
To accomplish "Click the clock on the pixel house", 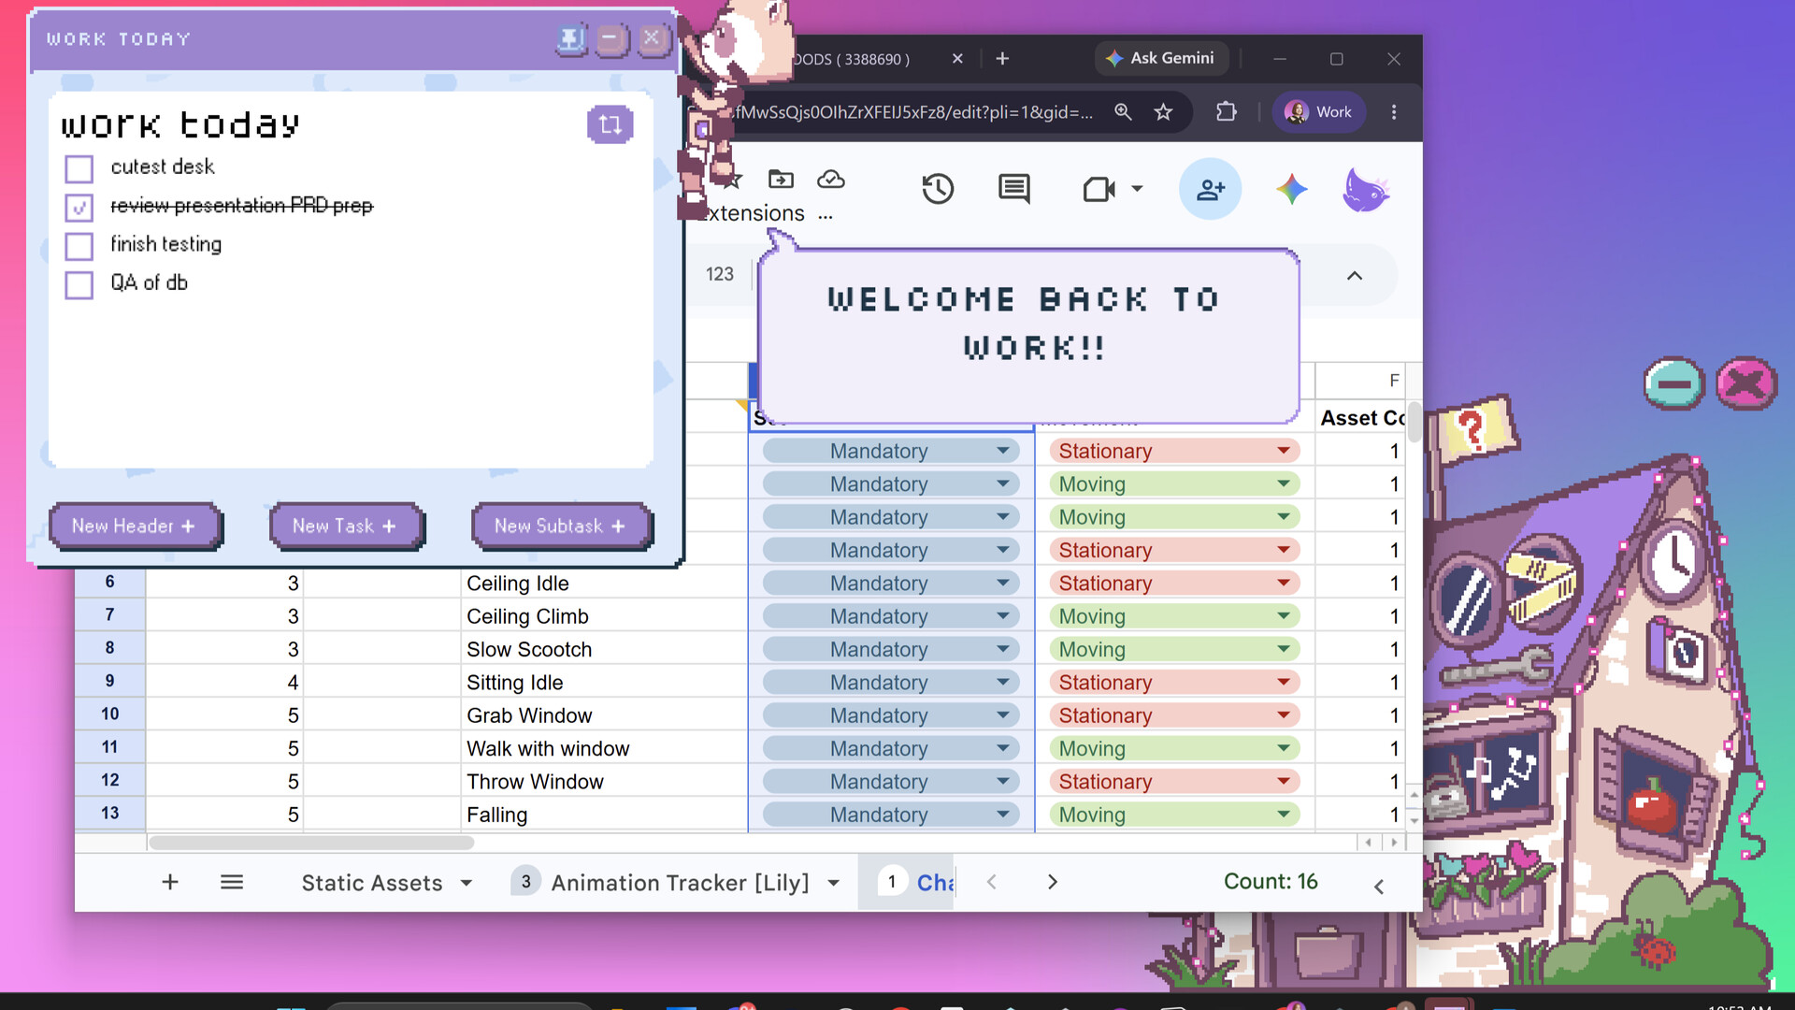I will [x=1674, y=560].
